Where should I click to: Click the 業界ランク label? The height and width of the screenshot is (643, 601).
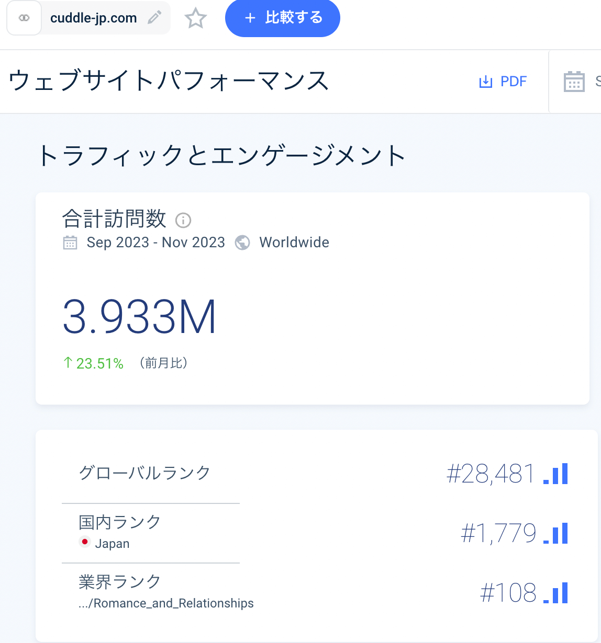tap(120, 581)
